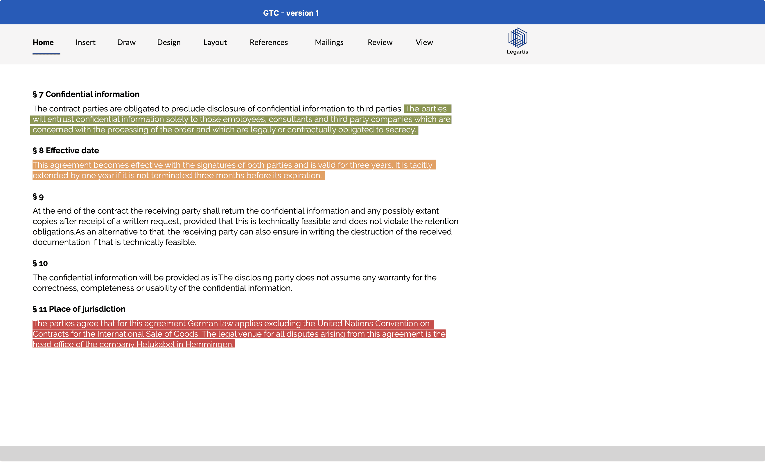Click the § 8 Effective date heading

pyautogui.click(x=66, y=151)
